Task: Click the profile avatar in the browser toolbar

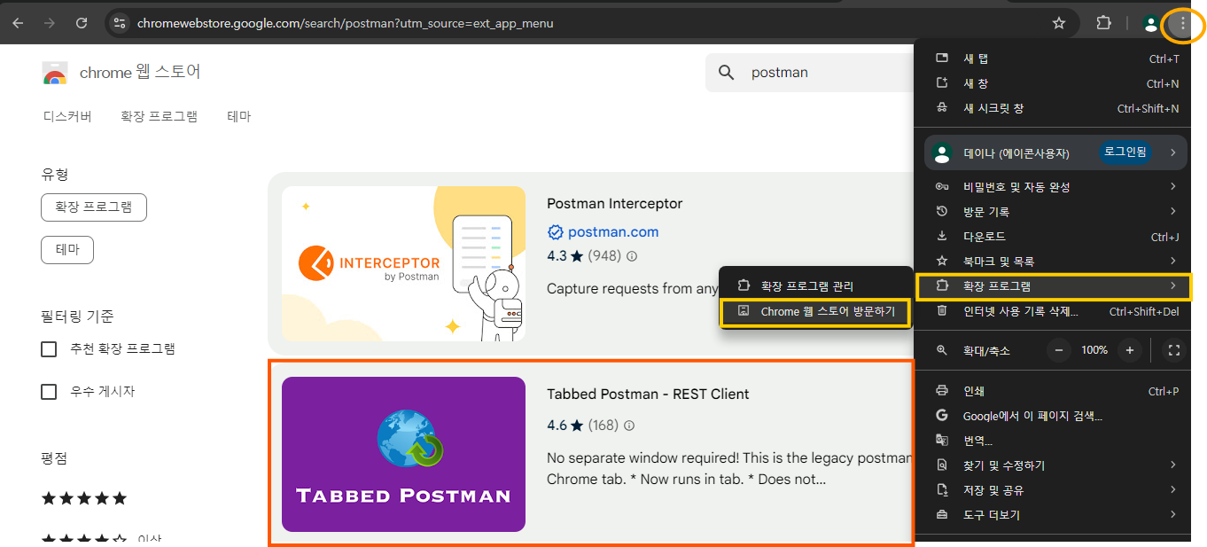Action: pyautogui.click(x=1150, y=24)
